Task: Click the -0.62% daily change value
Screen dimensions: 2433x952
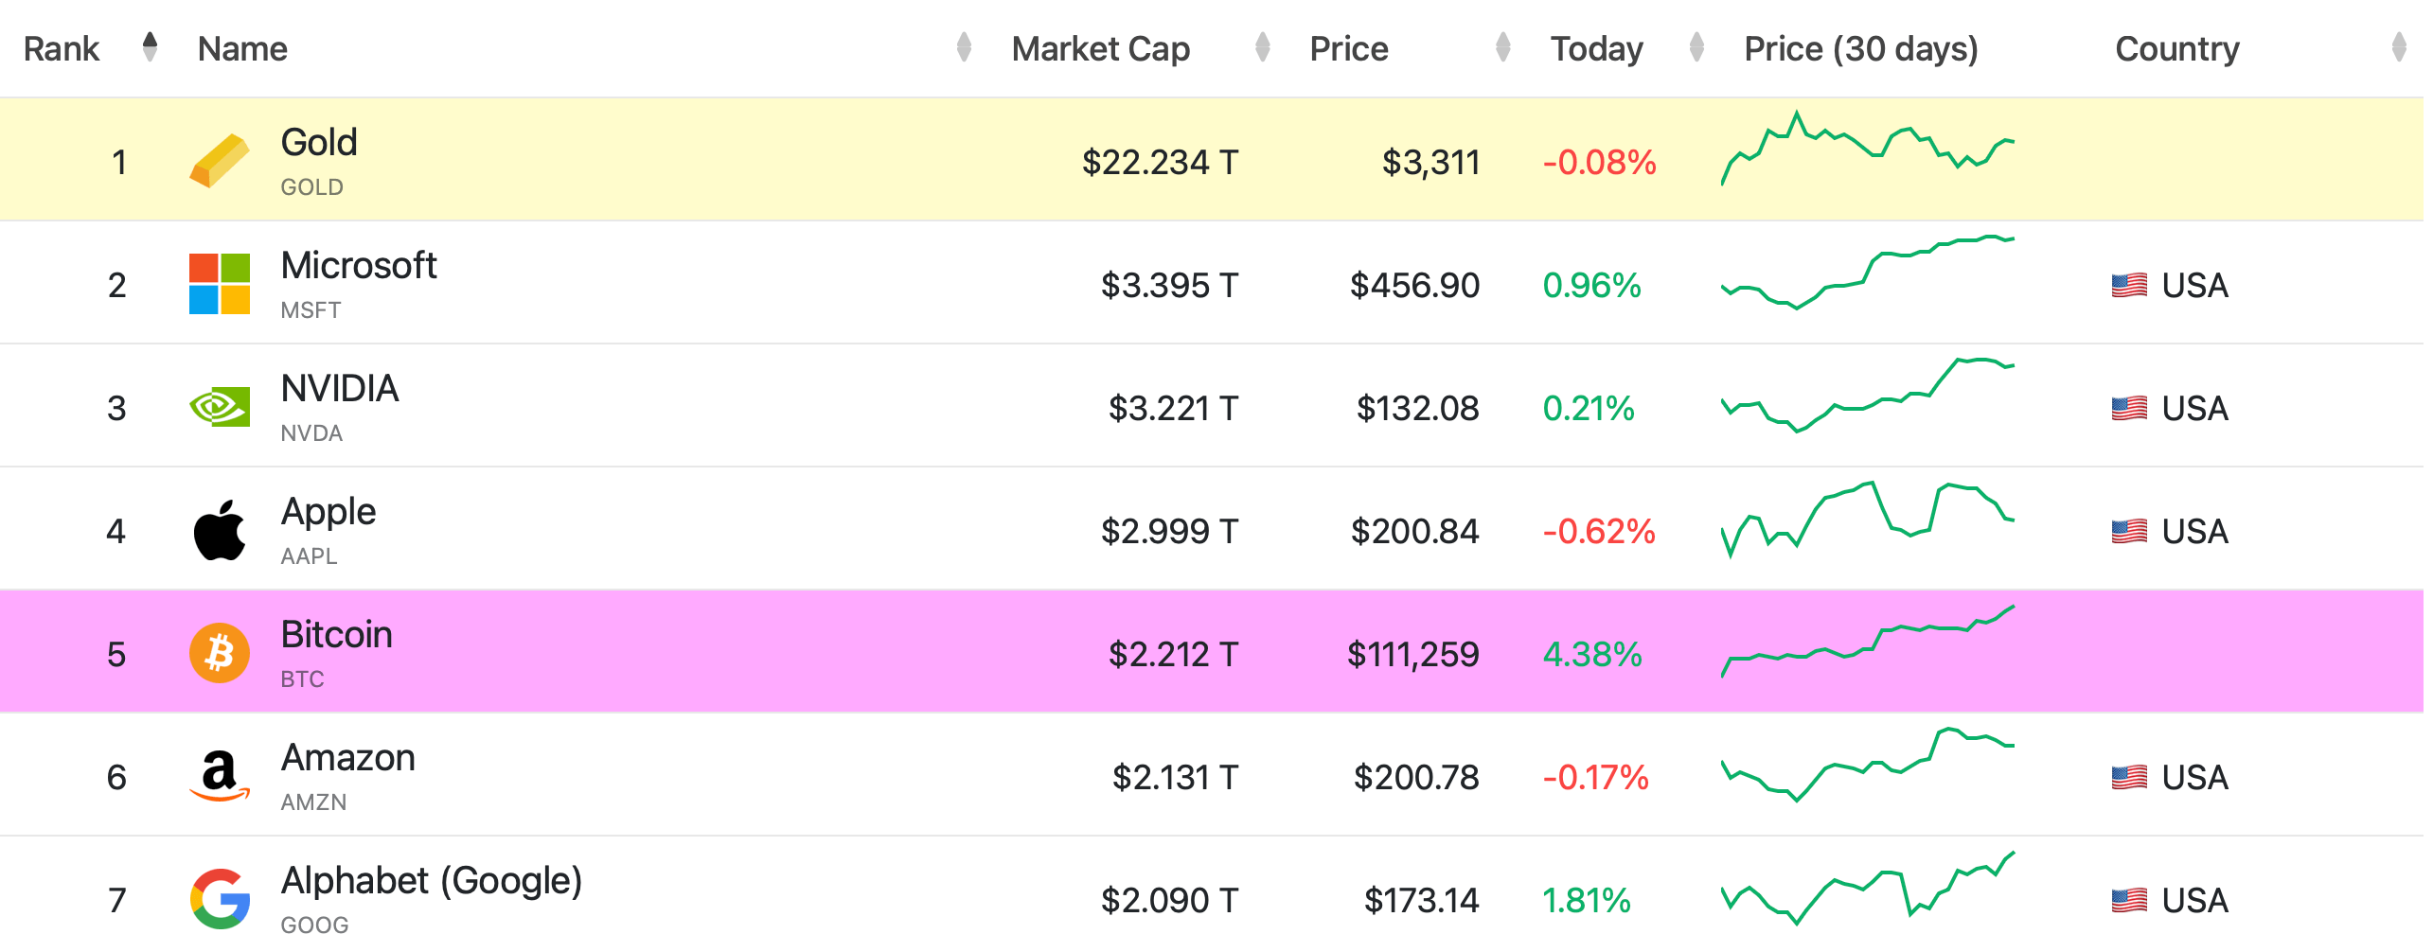Action: (x=1599, y=531)
